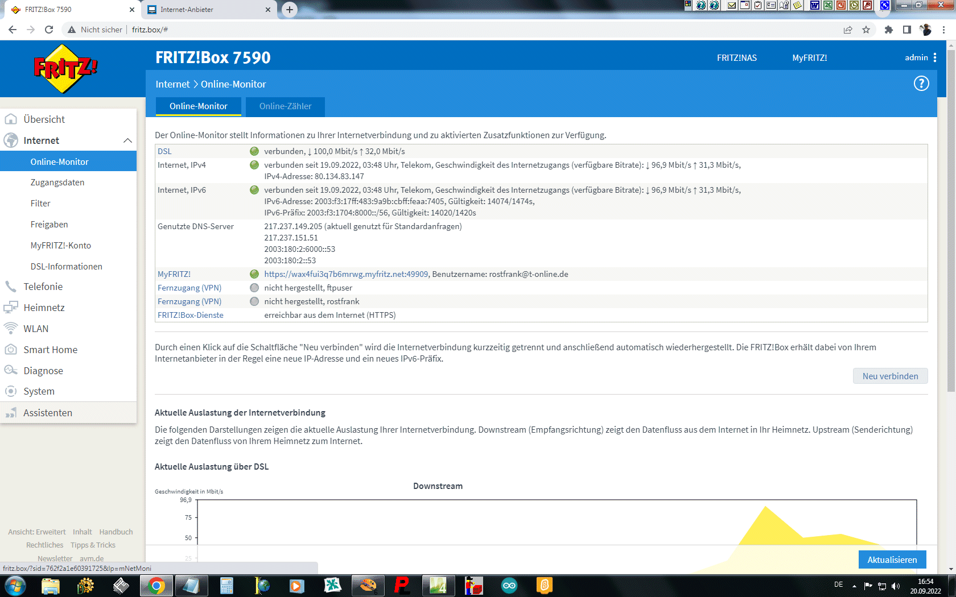Bookmark this page with the star icon
This screenshot has height=597, width=956.
[866, 30]
